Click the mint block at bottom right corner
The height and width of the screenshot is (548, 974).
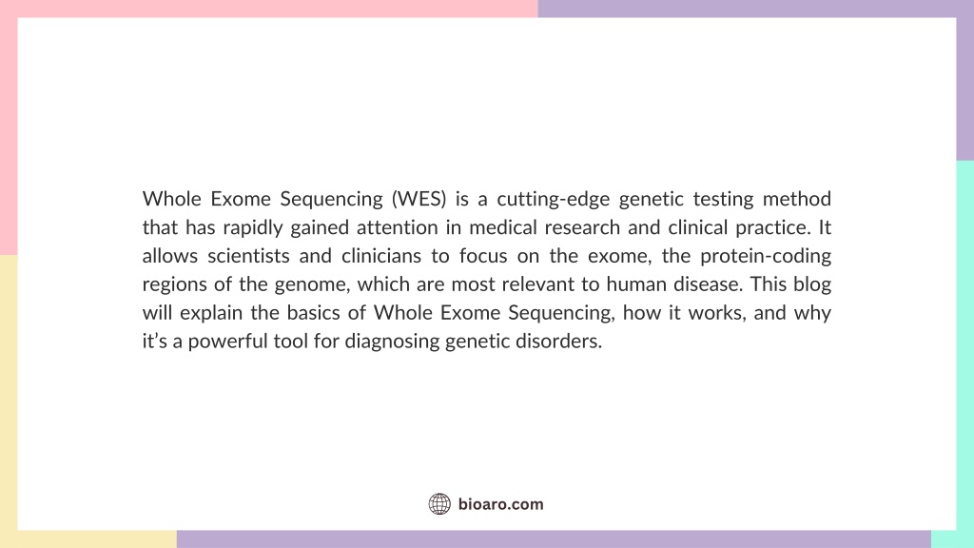952,539
